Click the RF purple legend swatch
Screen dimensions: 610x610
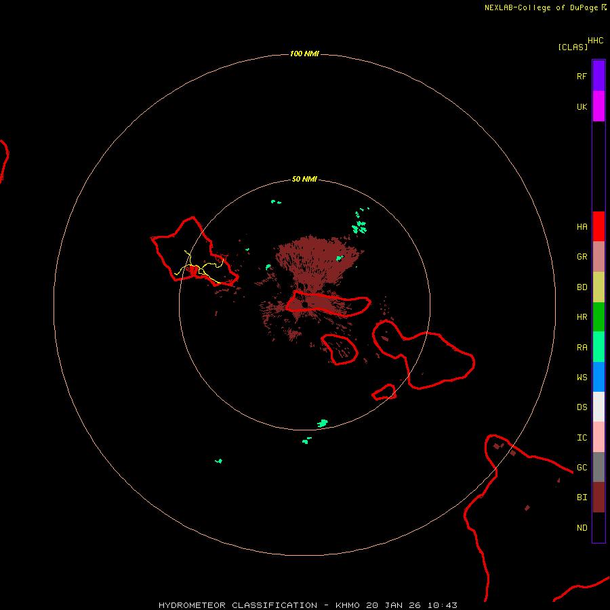point(598,76)
